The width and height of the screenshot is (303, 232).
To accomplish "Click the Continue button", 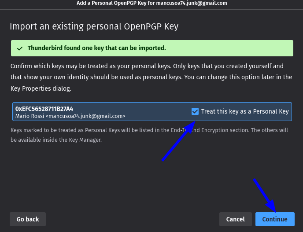I will click(275, 219).
